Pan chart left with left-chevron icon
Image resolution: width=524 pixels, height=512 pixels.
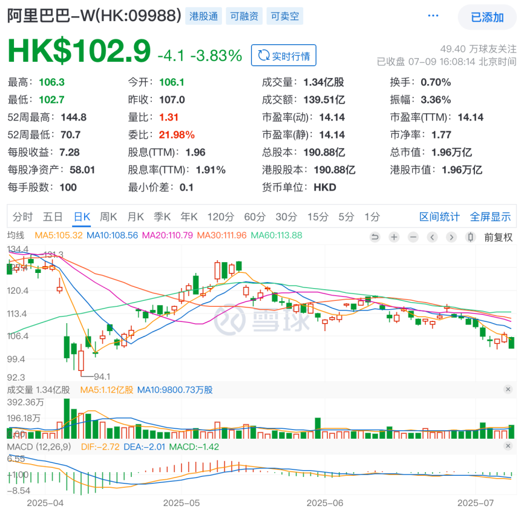(x=433, y=237)
